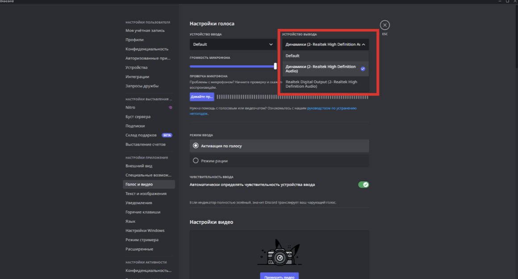Select Режим рации radio option
Viewport: 518px width, 279px height.
tap(279, 160)
